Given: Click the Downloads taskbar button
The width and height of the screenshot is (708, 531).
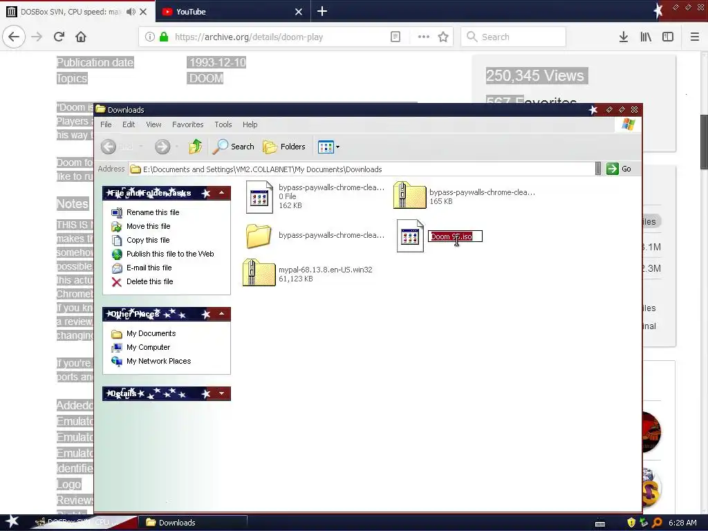Looking at the screenshot, I should pos(193,523).
